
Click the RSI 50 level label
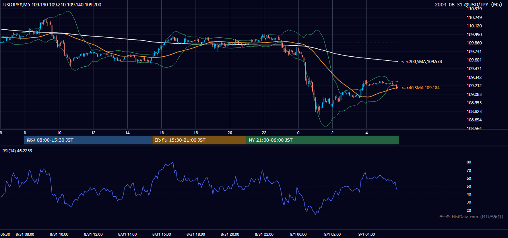coord(469,186)
